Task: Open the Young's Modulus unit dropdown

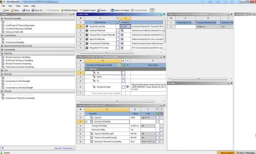Action: click(x=218, y=22)
